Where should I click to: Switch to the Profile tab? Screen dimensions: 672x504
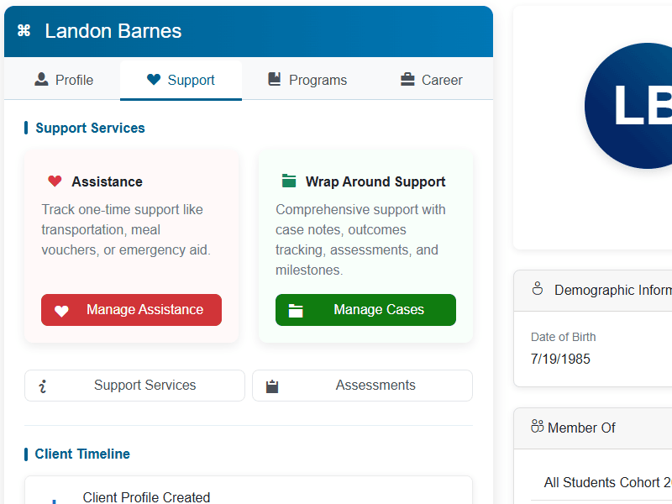point(64,81)
